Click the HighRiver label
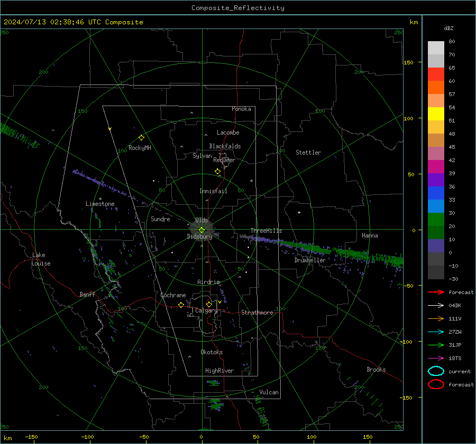This screenshot has height=444, width=476. coord(219,371)
